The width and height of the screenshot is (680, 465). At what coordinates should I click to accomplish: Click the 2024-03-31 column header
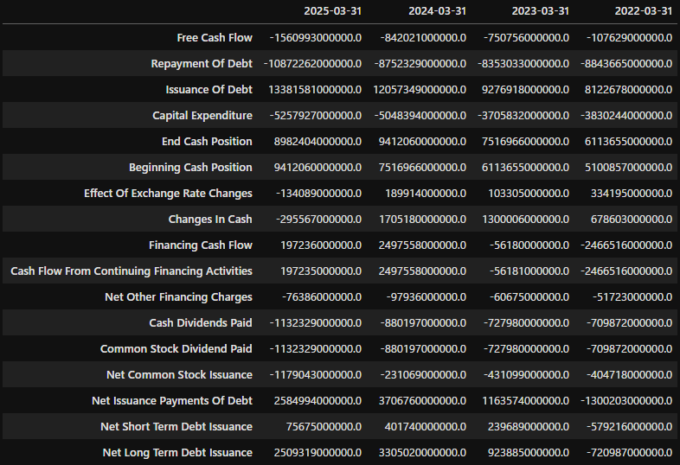pyautogui.click(x=436, y=11)
